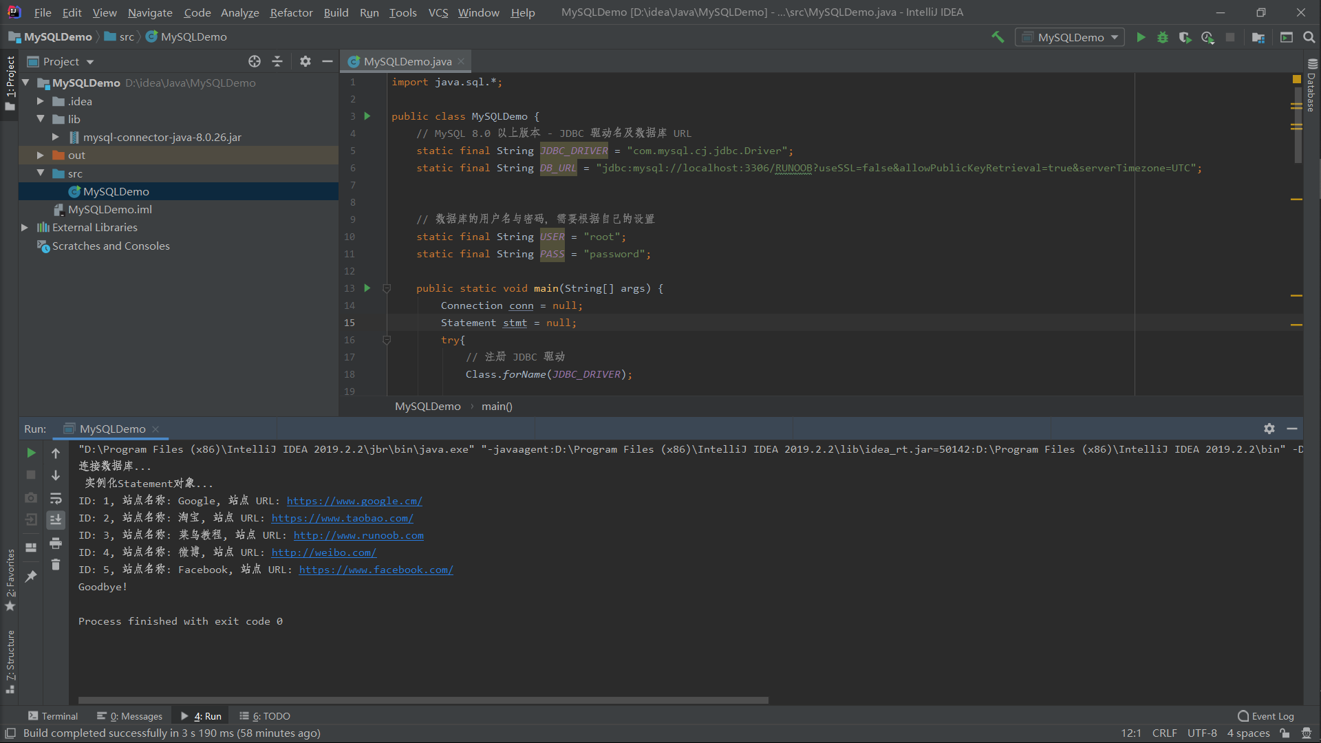Click the Up the Stack Trace arrow
The image size is (1321, 743).
click(56, 453)
